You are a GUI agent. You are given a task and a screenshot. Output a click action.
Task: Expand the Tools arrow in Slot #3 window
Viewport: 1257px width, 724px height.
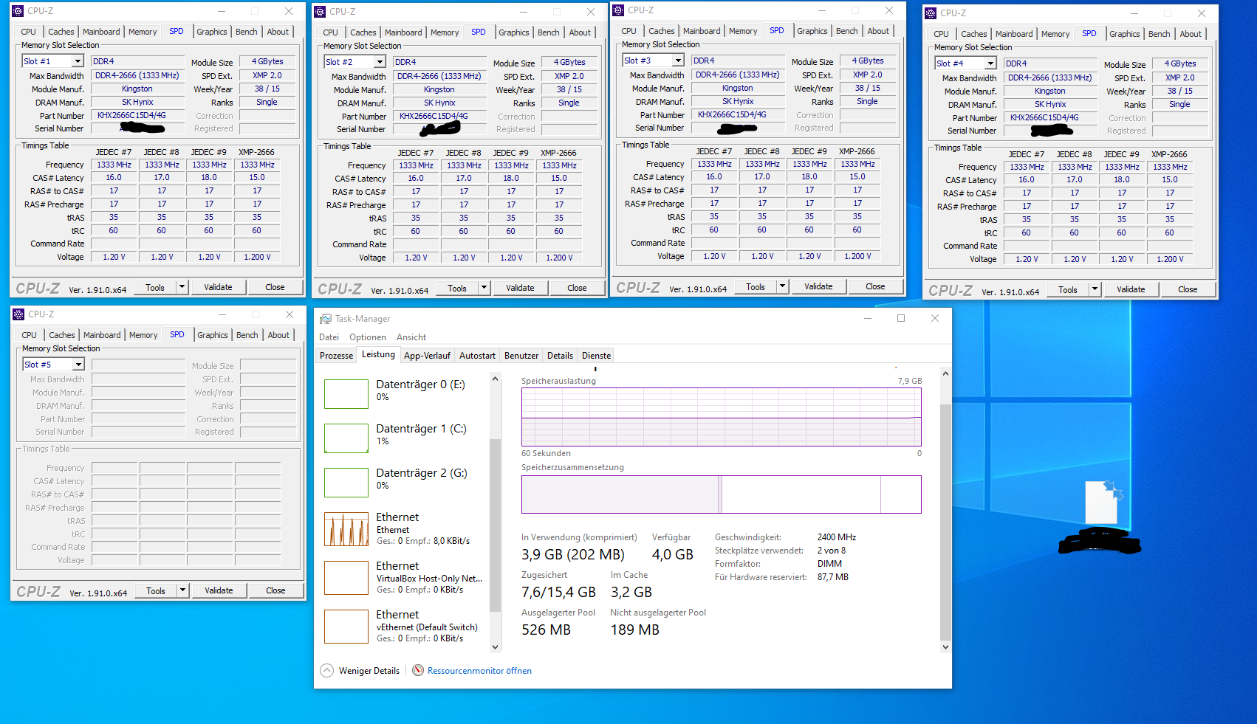782,286
